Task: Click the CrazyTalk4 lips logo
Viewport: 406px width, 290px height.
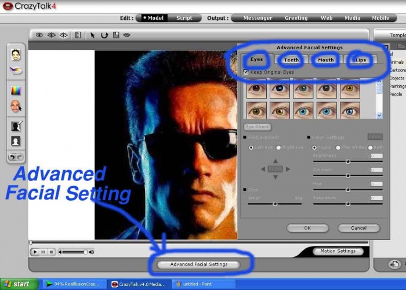Action: click(x=8, y=6)
